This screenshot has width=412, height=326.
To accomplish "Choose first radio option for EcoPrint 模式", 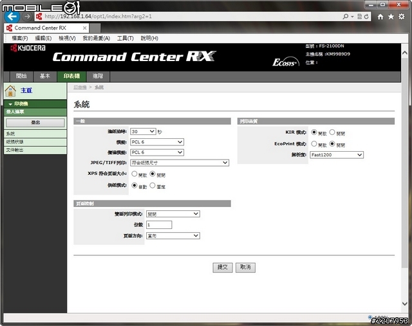I will point(314,143).
